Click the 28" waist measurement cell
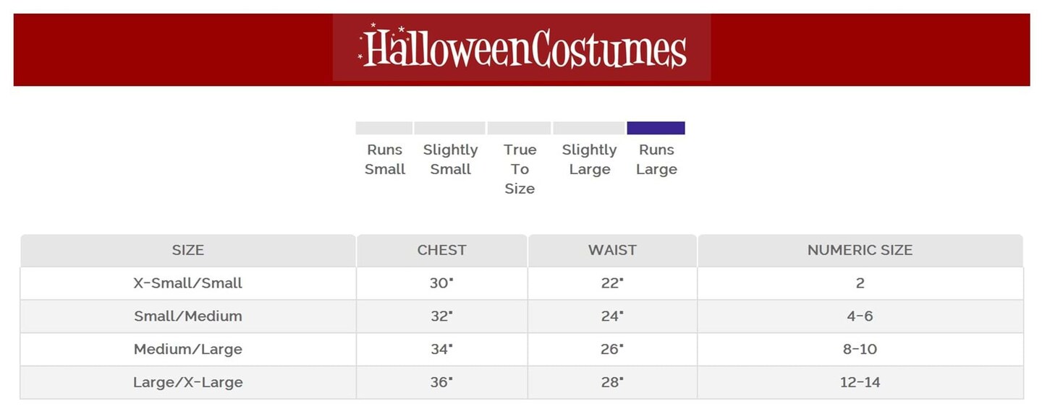The height and width of the screenshot is (419, 1042). pos(612,383)
